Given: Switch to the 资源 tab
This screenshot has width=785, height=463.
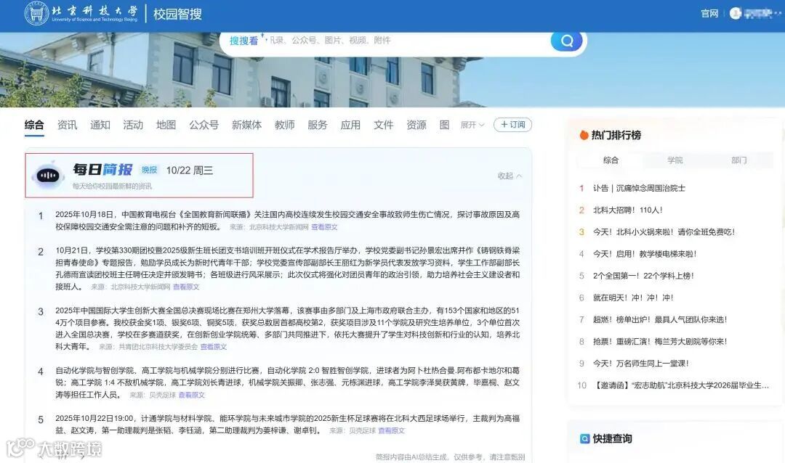Looking at the screenshot, I should click(416, 125).
